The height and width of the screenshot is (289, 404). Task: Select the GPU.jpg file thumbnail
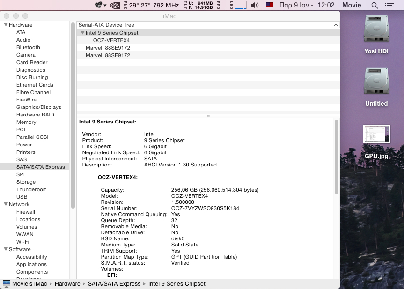point(376,134)
